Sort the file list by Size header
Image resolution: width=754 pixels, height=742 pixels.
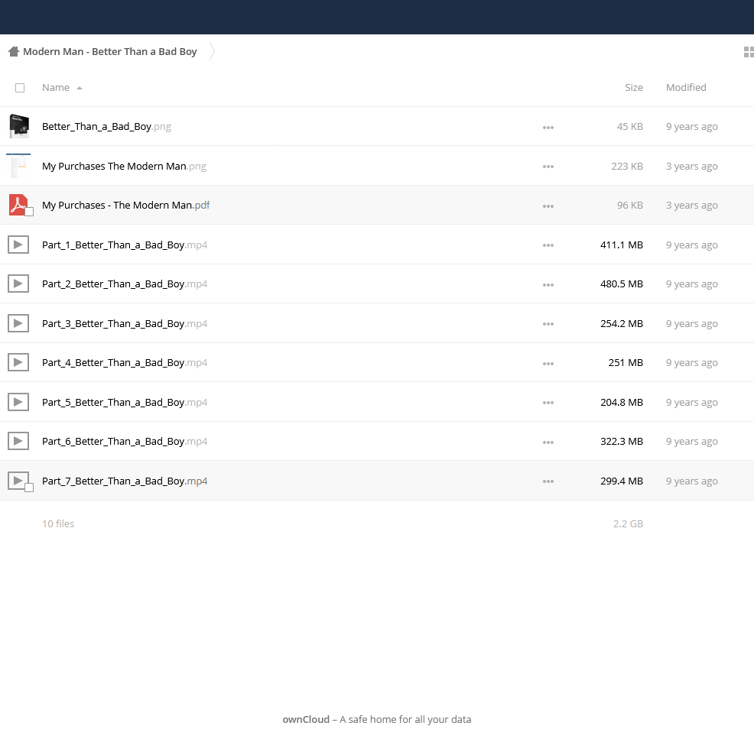click(x=634, y=87)
